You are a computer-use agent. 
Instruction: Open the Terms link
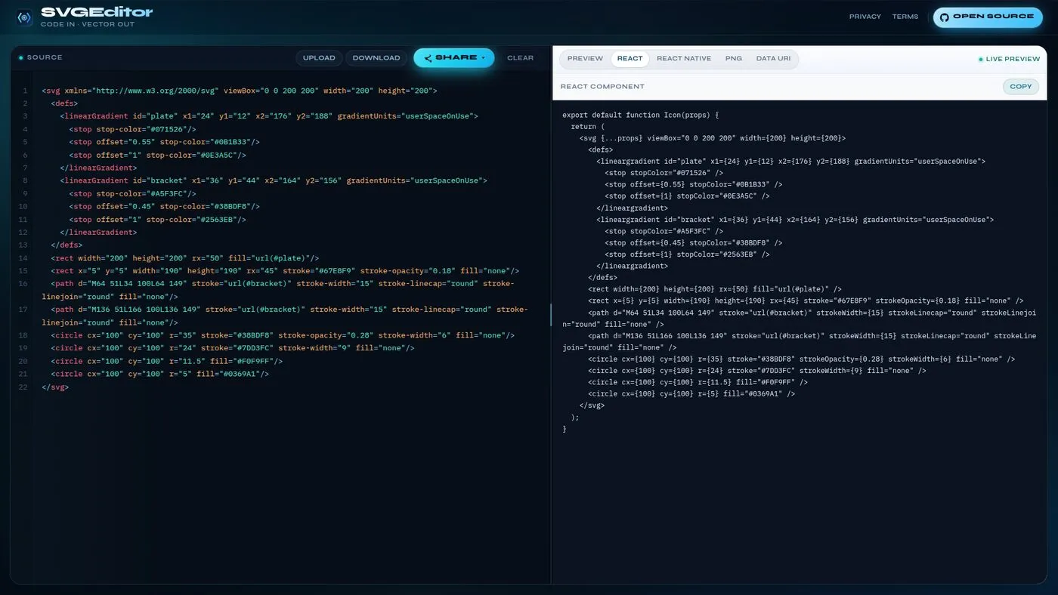(x=905, y=17)
